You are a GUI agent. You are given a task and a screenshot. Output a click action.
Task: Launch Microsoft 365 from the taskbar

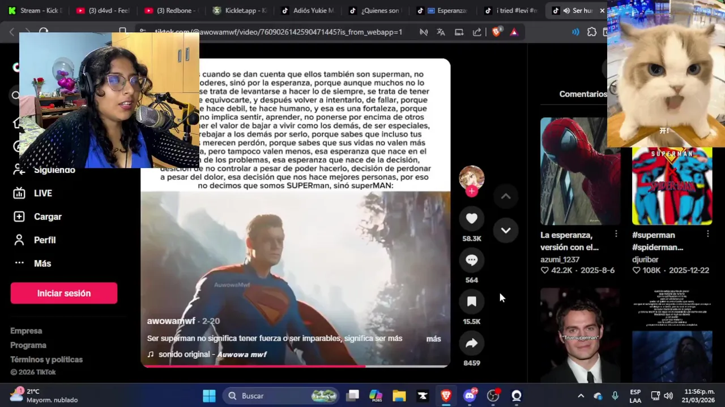point(376,396)
